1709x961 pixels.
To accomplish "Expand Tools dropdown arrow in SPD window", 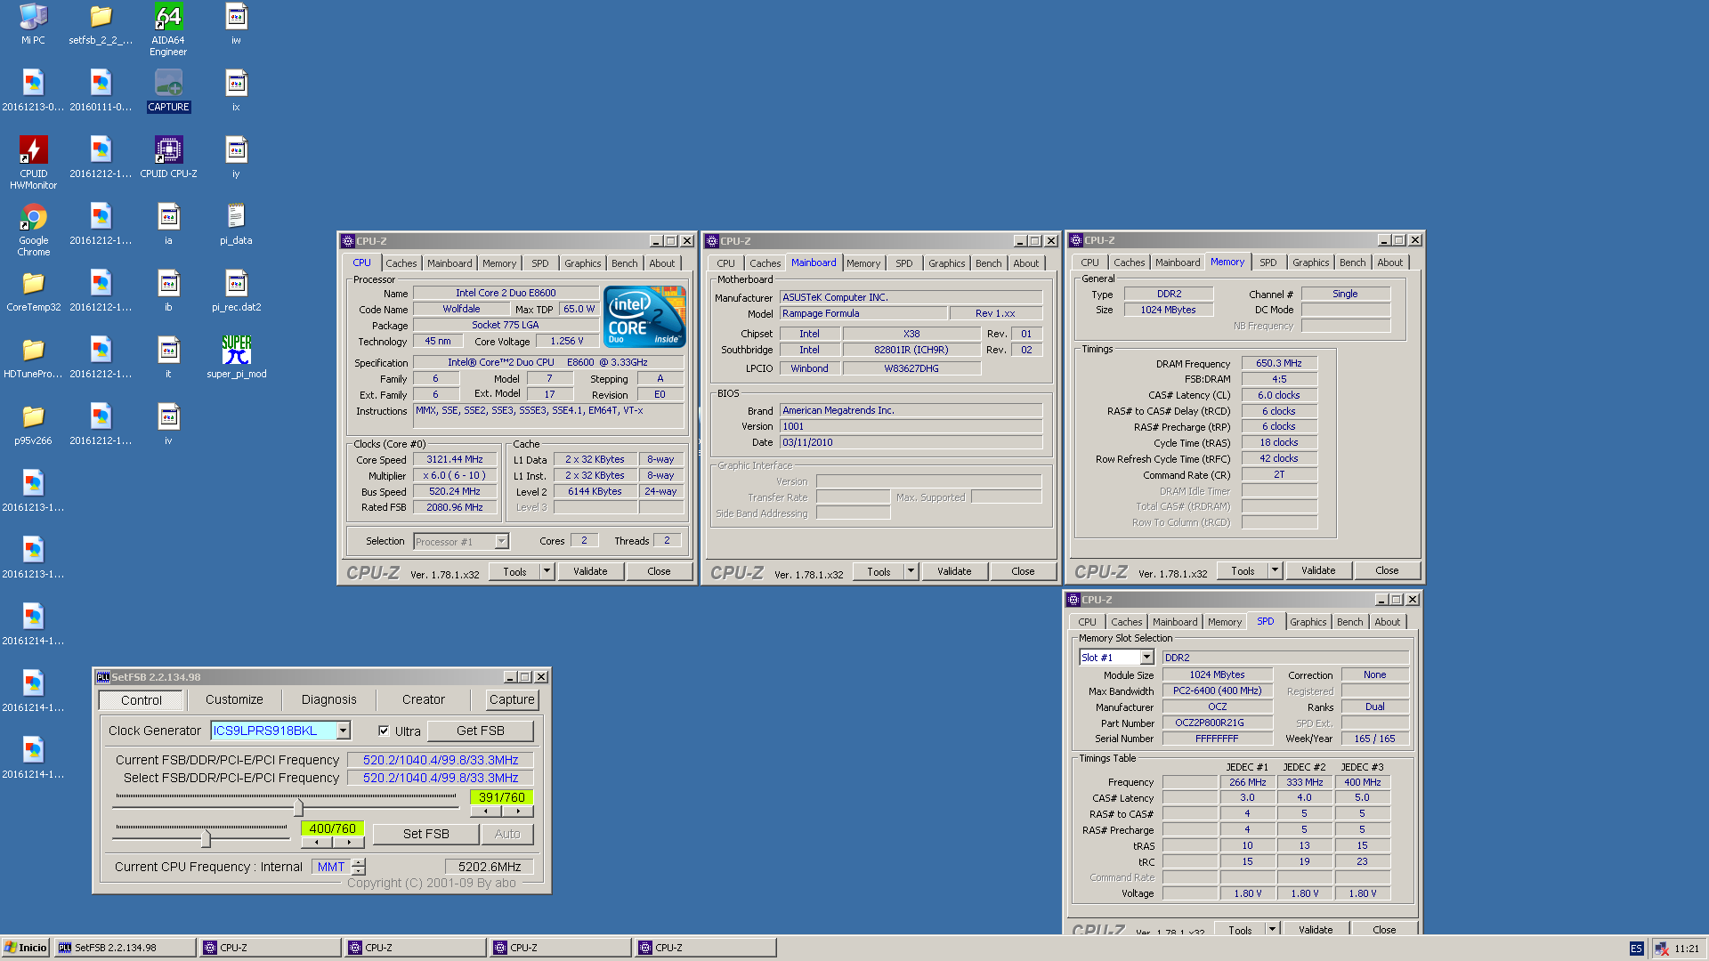I will pyautogui.click(x=1272, y=929).
